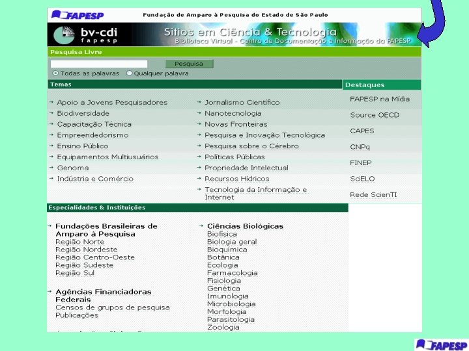469x351 pixels.
Task: Open Fundações Brasileiras de Amparo à Pesquisa
Action: [106, 230]
